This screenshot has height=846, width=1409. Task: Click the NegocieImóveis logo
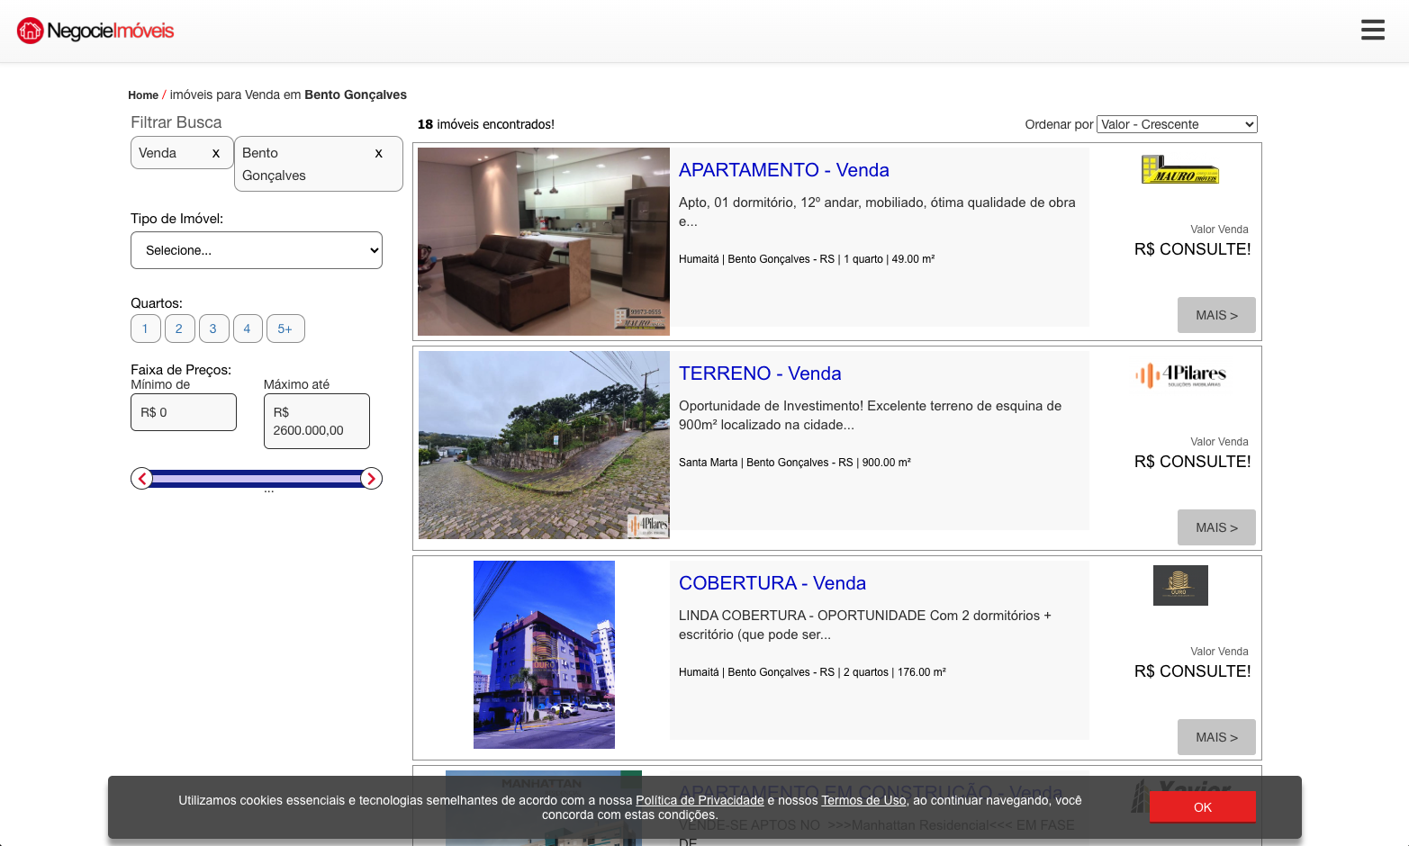(95, 31)
